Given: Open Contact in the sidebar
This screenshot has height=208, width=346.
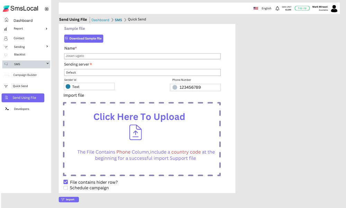Looking at the screenshot, I should tap(19, 38).
